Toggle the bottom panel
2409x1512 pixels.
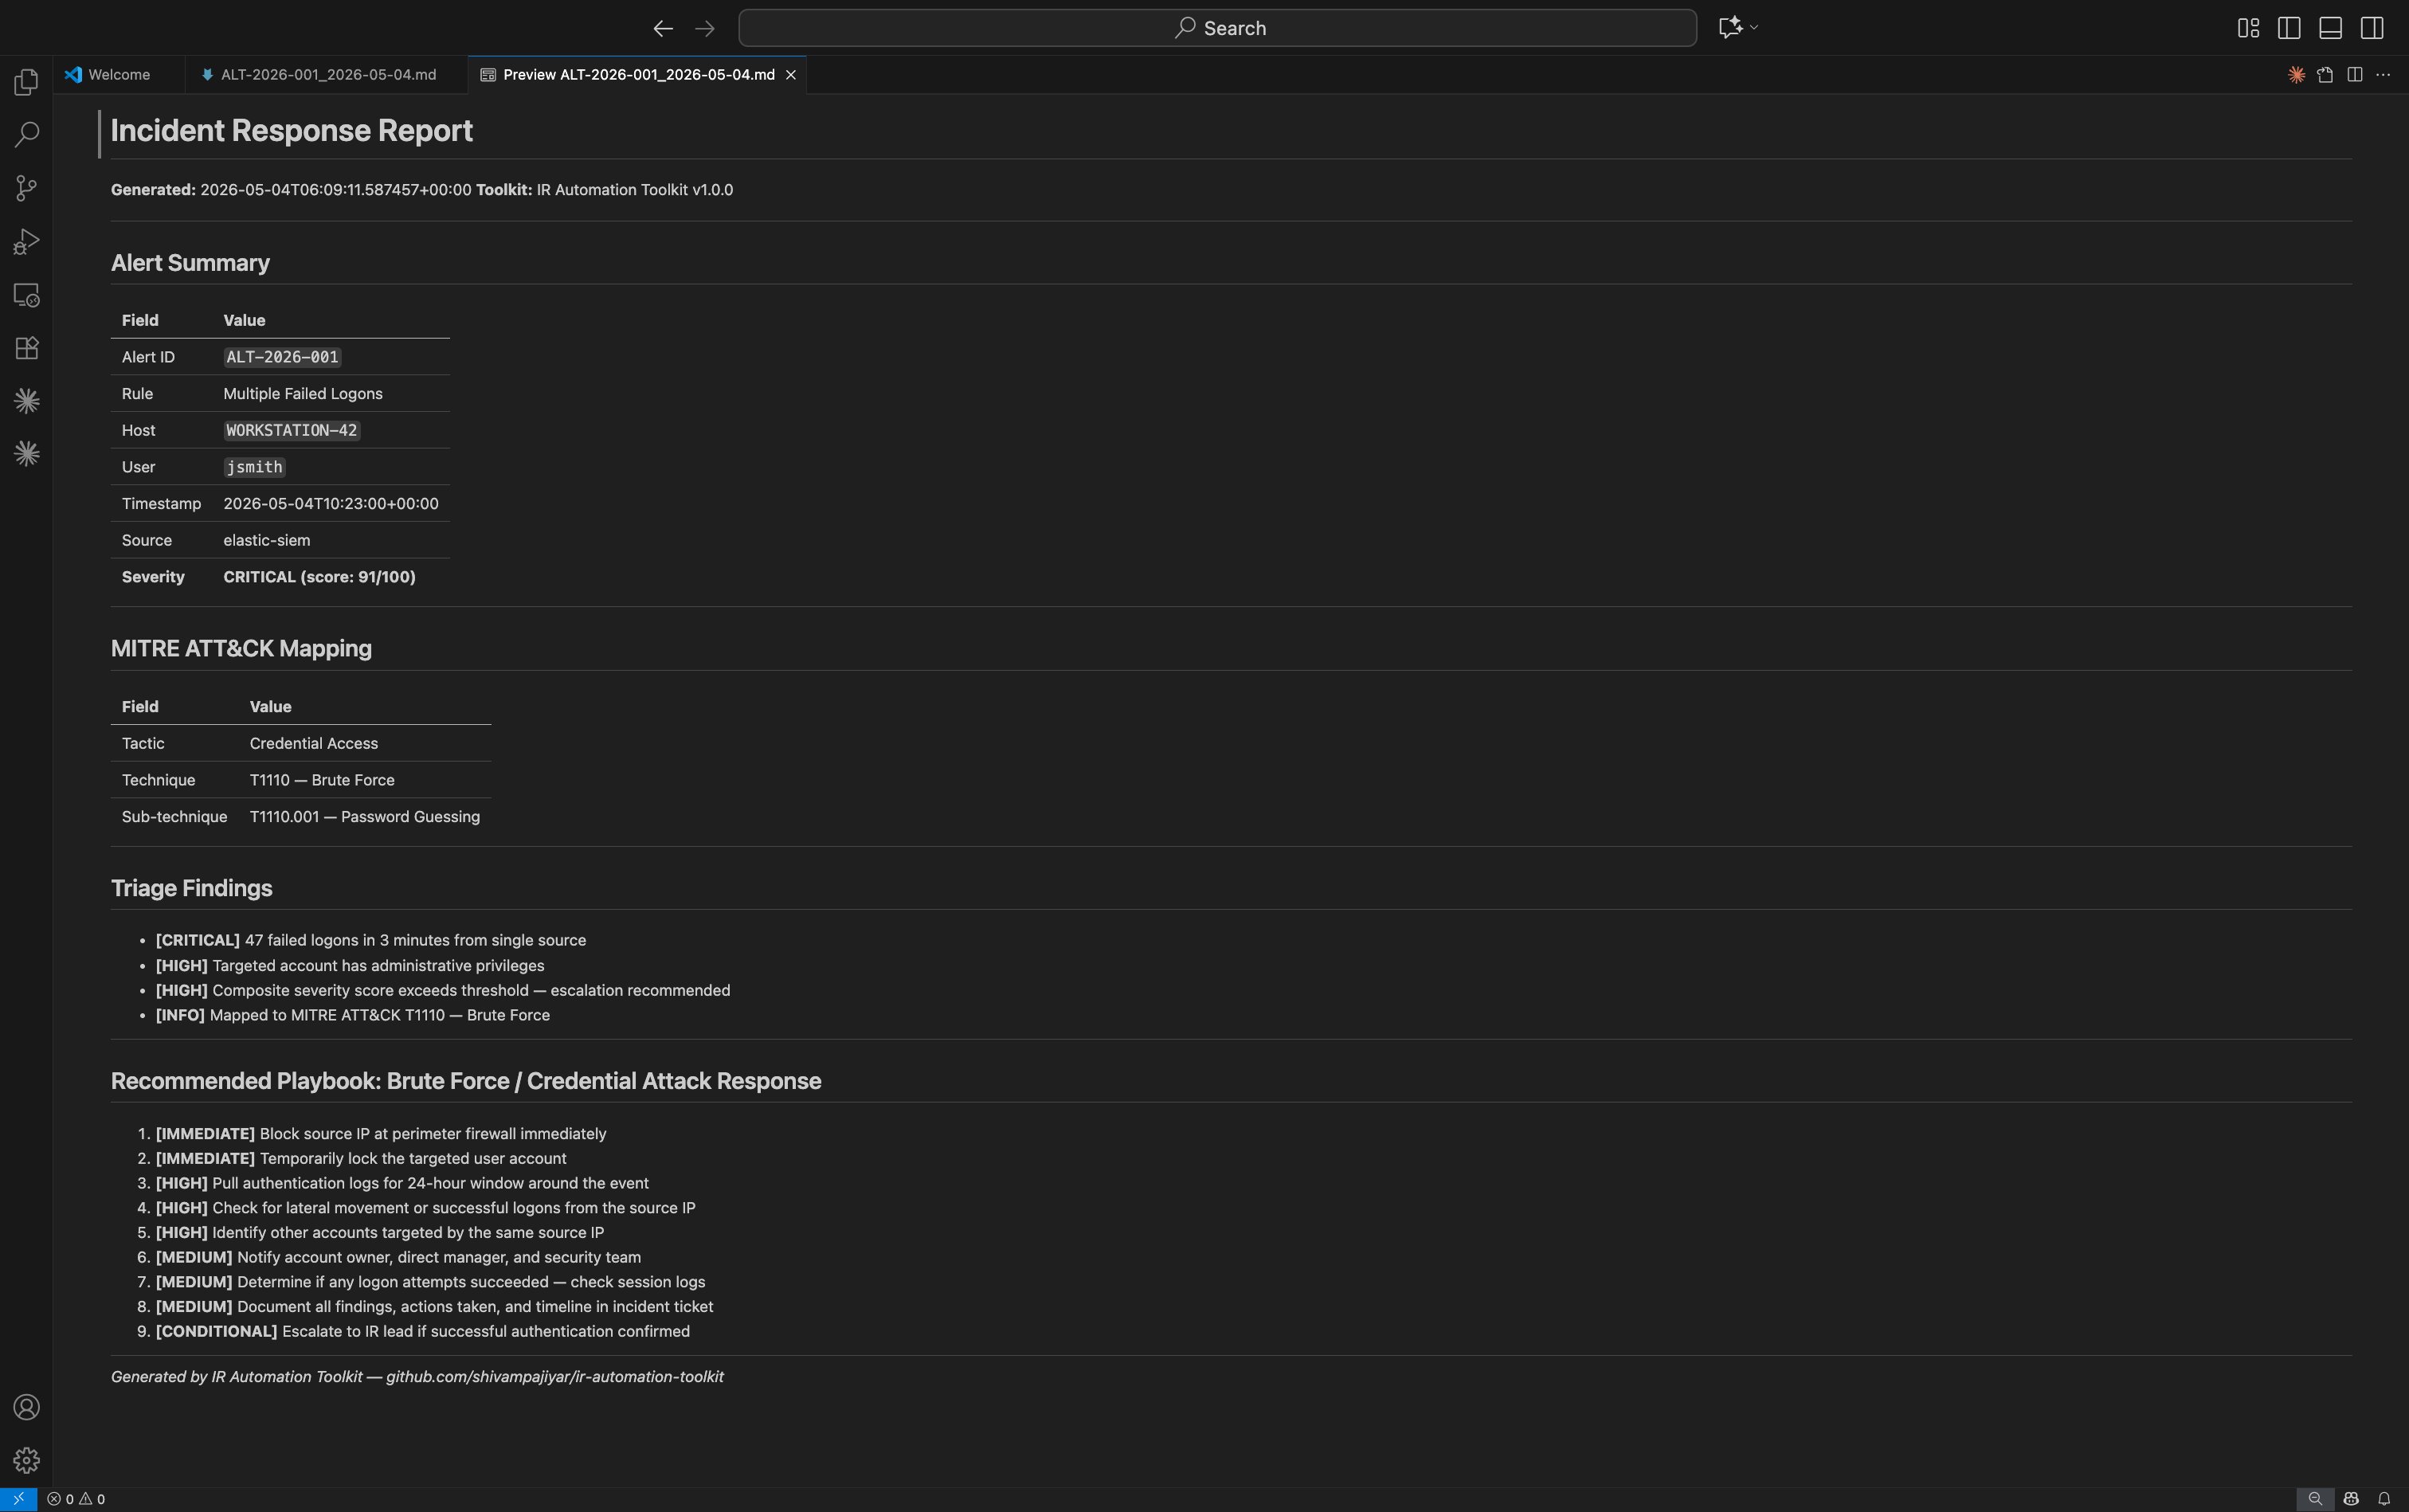tap(2330, 28)
